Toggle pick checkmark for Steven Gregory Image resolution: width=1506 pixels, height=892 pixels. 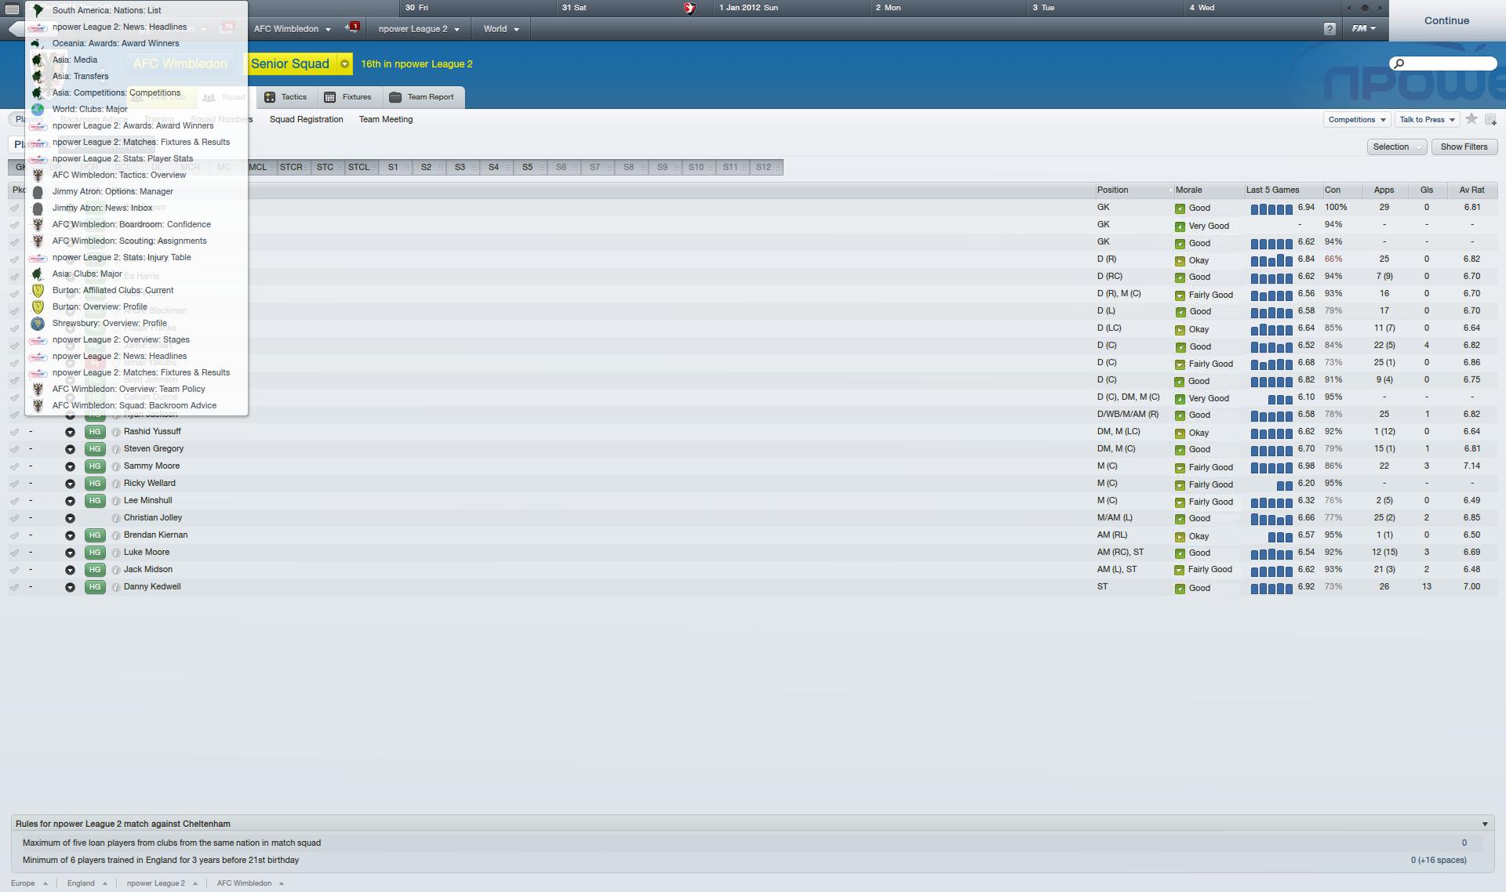14,449
